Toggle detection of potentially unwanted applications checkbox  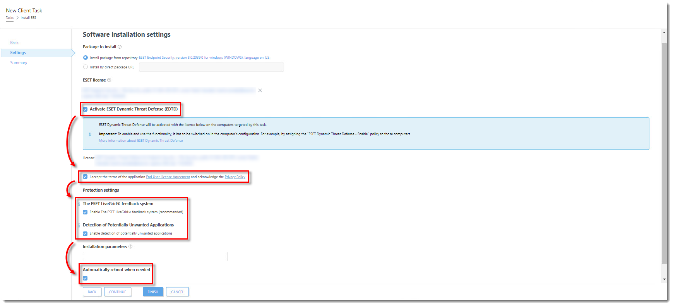[x=85, y=233]
